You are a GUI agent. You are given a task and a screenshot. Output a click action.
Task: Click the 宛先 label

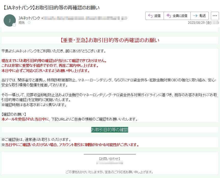click(x=22, y=22)
